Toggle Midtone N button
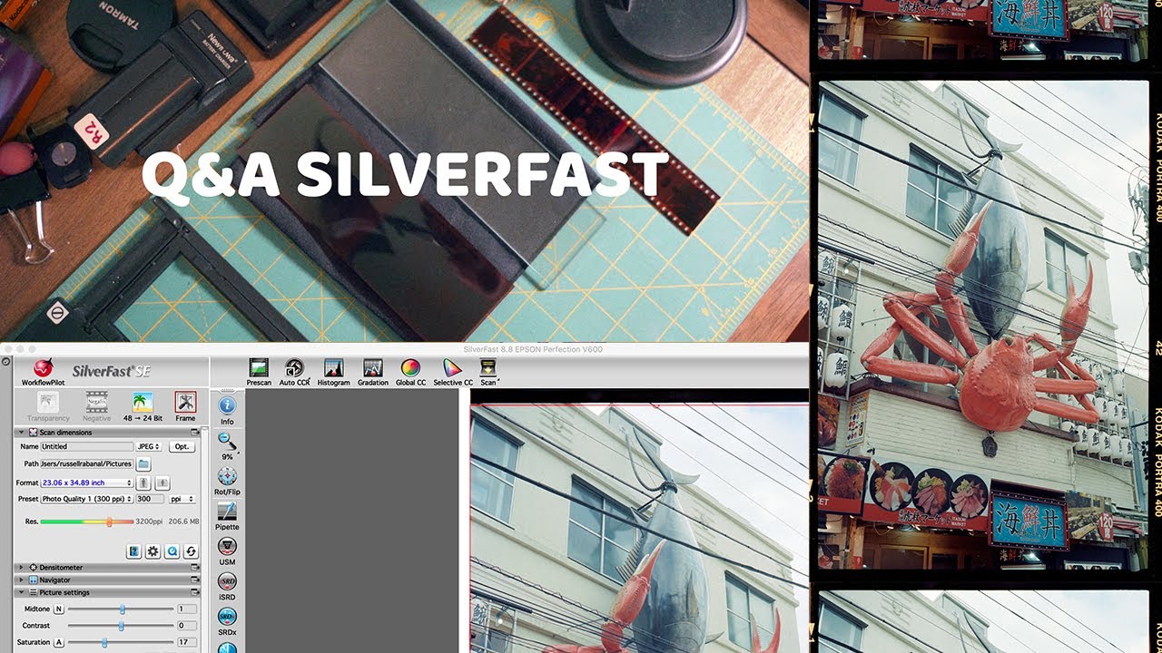1162x653 pixels. click(x=59, y=609)
